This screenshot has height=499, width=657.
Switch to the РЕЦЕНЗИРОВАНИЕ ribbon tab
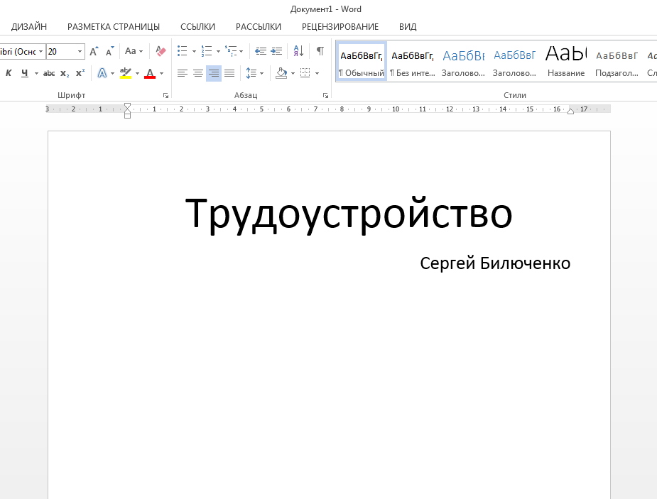[x=340, y=26]
